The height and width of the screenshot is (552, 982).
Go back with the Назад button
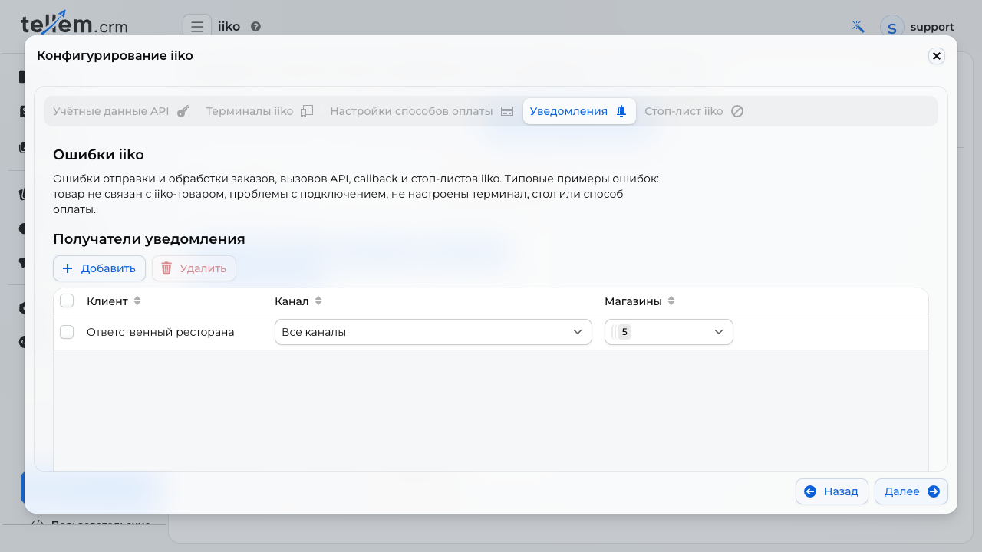pos(832,491)
